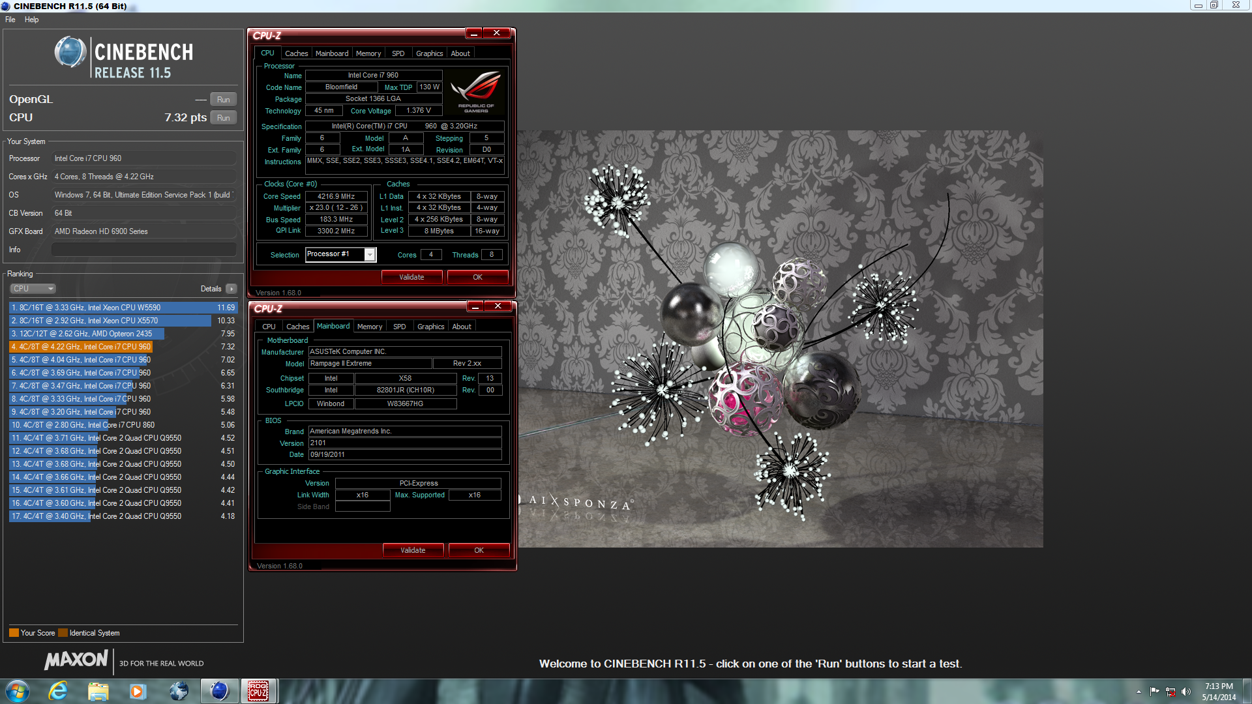Select ranking row AMD Opteron 2435
Viewport: 1252px width, 704px height.
pyautogui.click(x=123, y=334)
